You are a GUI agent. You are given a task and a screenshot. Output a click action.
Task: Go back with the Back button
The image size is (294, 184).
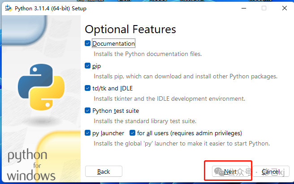[104, 171]
